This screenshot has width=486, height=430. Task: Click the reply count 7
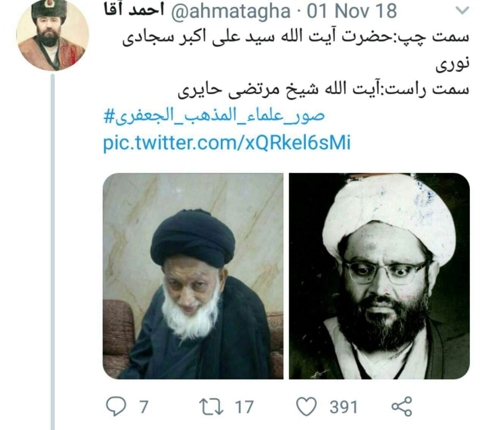coord(144,407)
